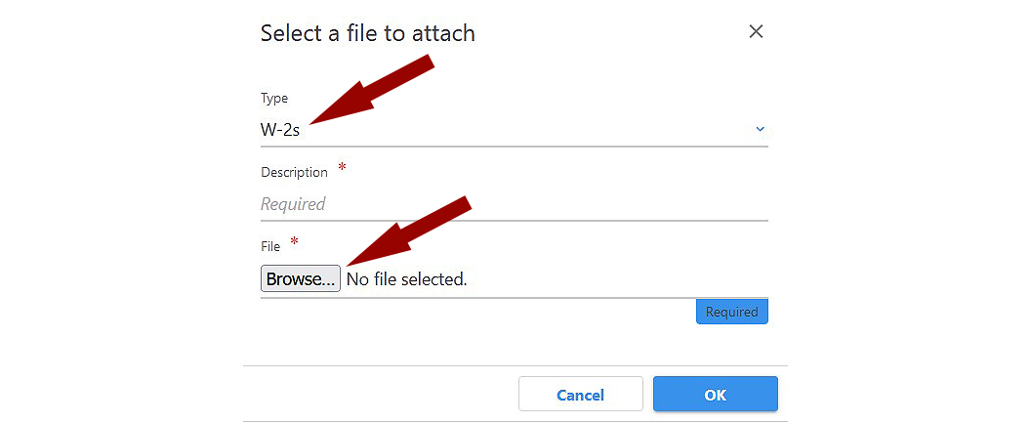Click the 'No file selected.' text
This screenshot has width=1031, height=422.
(x=407, y=279)
